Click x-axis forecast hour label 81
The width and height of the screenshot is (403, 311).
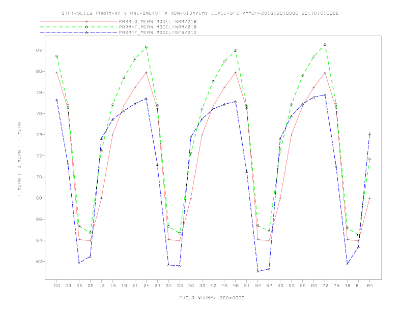(x=359, y=286)
